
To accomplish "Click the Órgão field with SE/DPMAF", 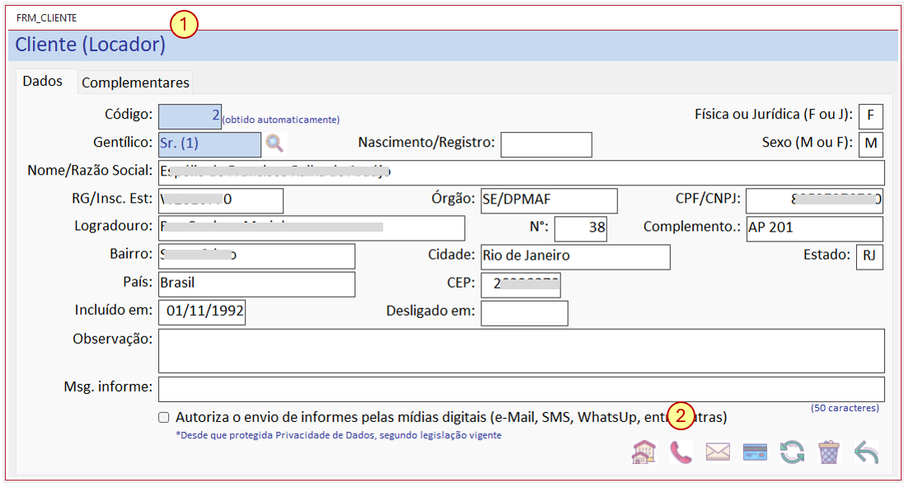I will (x=548, y=200).
